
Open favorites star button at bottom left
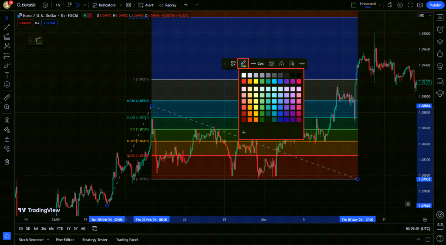pyautogui.click(x=7, y=236)
